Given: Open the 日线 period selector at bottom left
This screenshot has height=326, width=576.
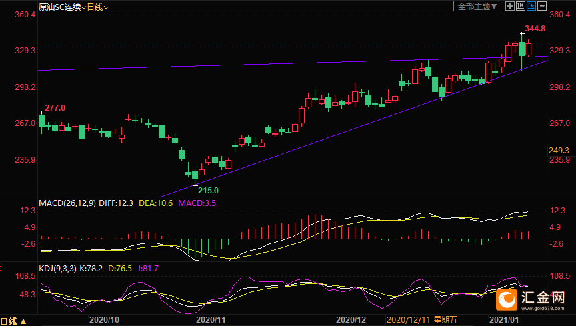Looking at the screenshot, I should [13, 321].
